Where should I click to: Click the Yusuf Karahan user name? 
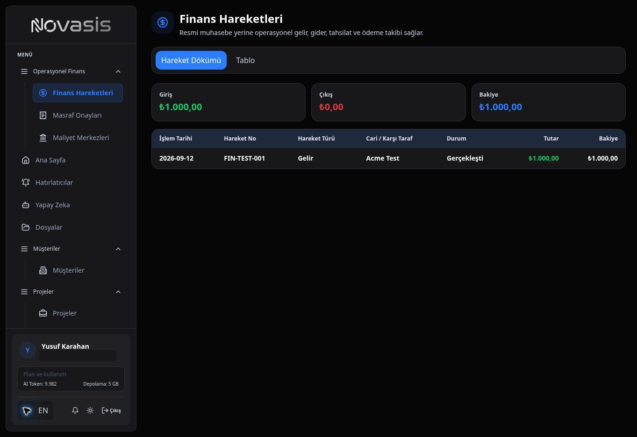pyautogui.click(x=65, y=346)
